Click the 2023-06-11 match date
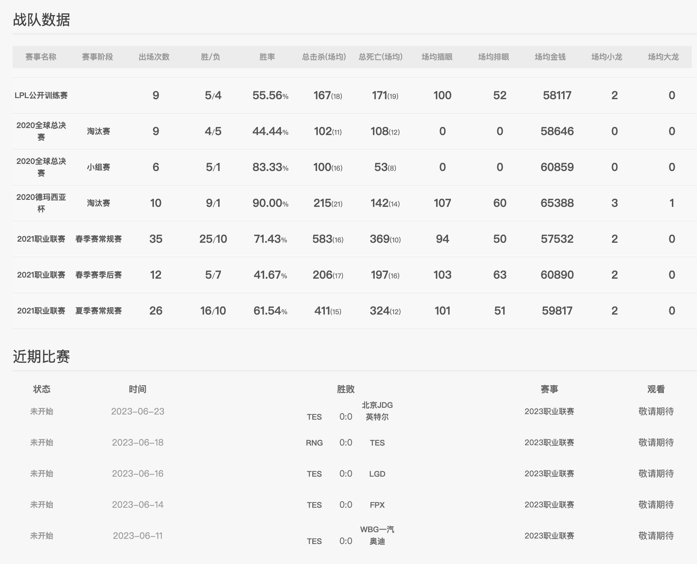This screenshot has width=697, height=564. [138, 536]
